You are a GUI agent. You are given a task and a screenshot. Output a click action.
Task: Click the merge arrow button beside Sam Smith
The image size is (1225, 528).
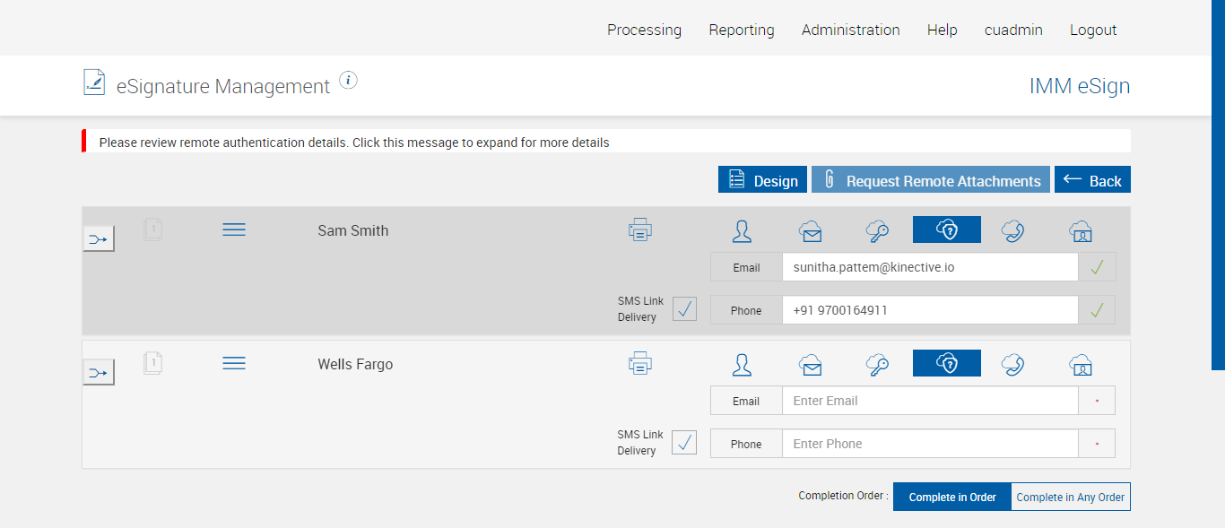point(99,238)
